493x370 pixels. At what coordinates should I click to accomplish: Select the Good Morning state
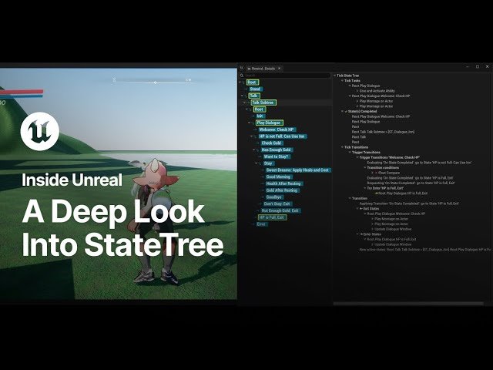point(278,177)
